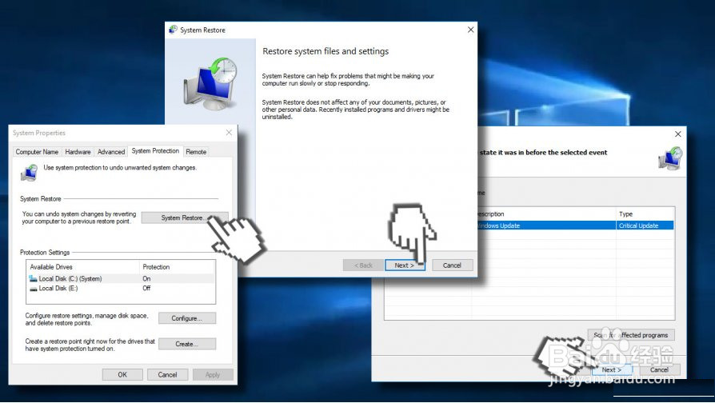The image size is (715, 403).
Task: Select the System Protection tab
Action: tap(155, 151)
